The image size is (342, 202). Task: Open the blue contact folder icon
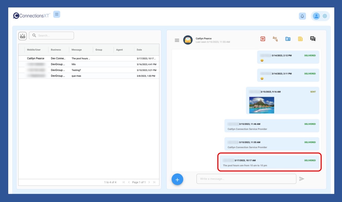click(x=288, y=39)
